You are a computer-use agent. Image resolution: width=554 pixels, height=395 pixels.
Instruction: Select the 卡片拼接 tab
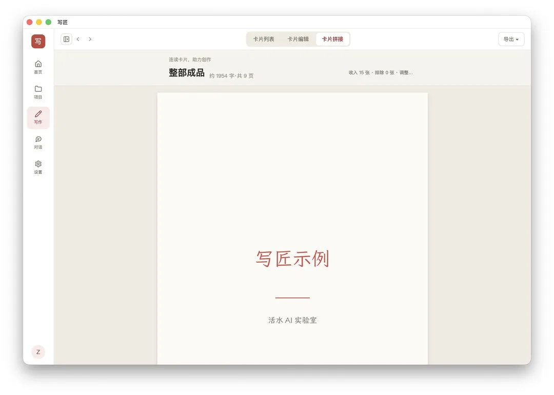click(332, 39)
